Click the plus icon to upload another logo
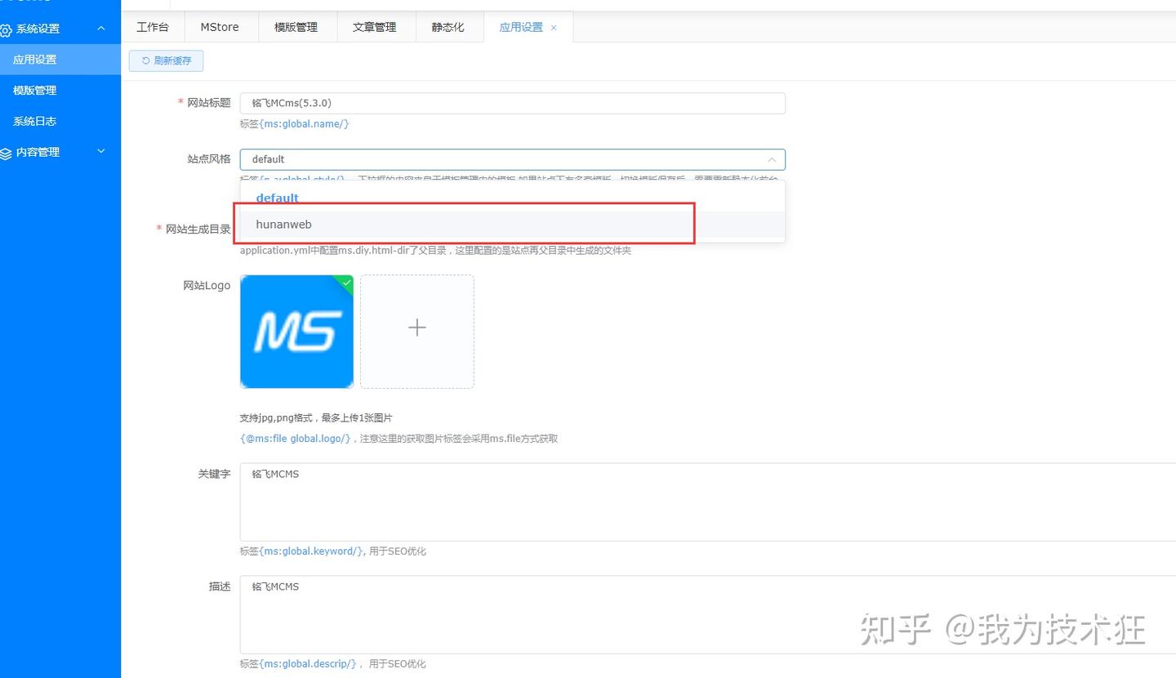 [x=416, y=327]
